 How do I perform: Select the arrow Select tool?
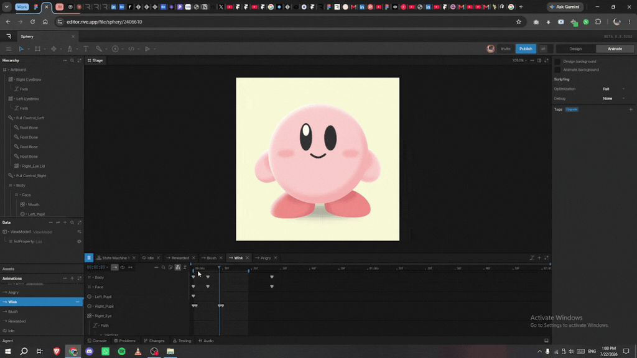(21, 48)
